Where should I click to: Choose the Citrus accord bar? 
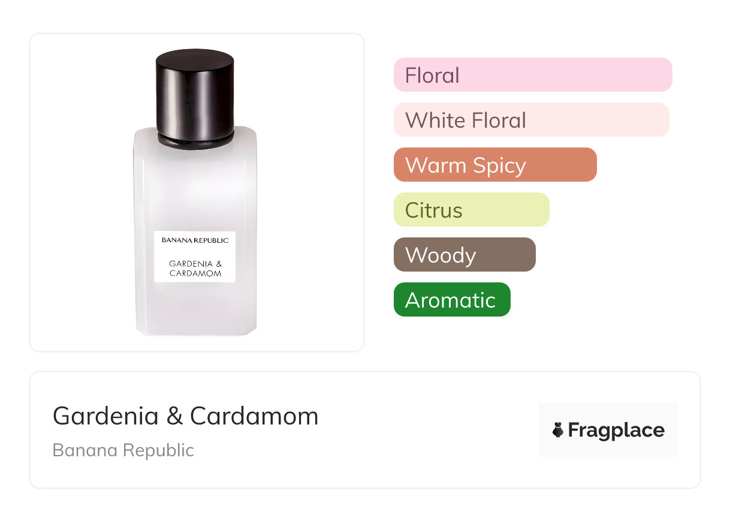point(472,210)
